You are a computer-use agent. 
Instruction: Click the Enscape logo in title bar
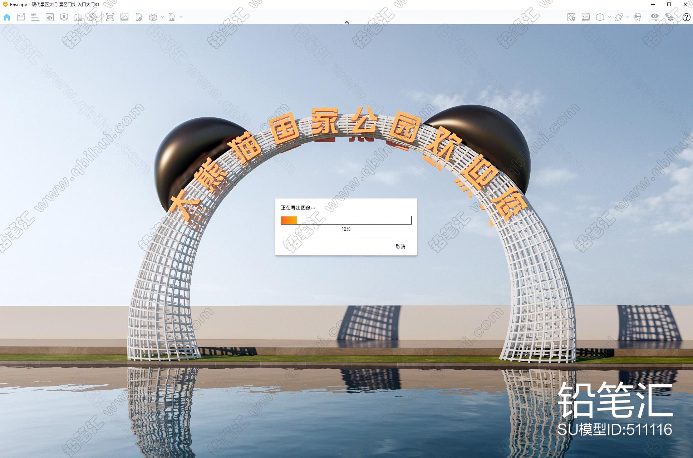point(5,4)
